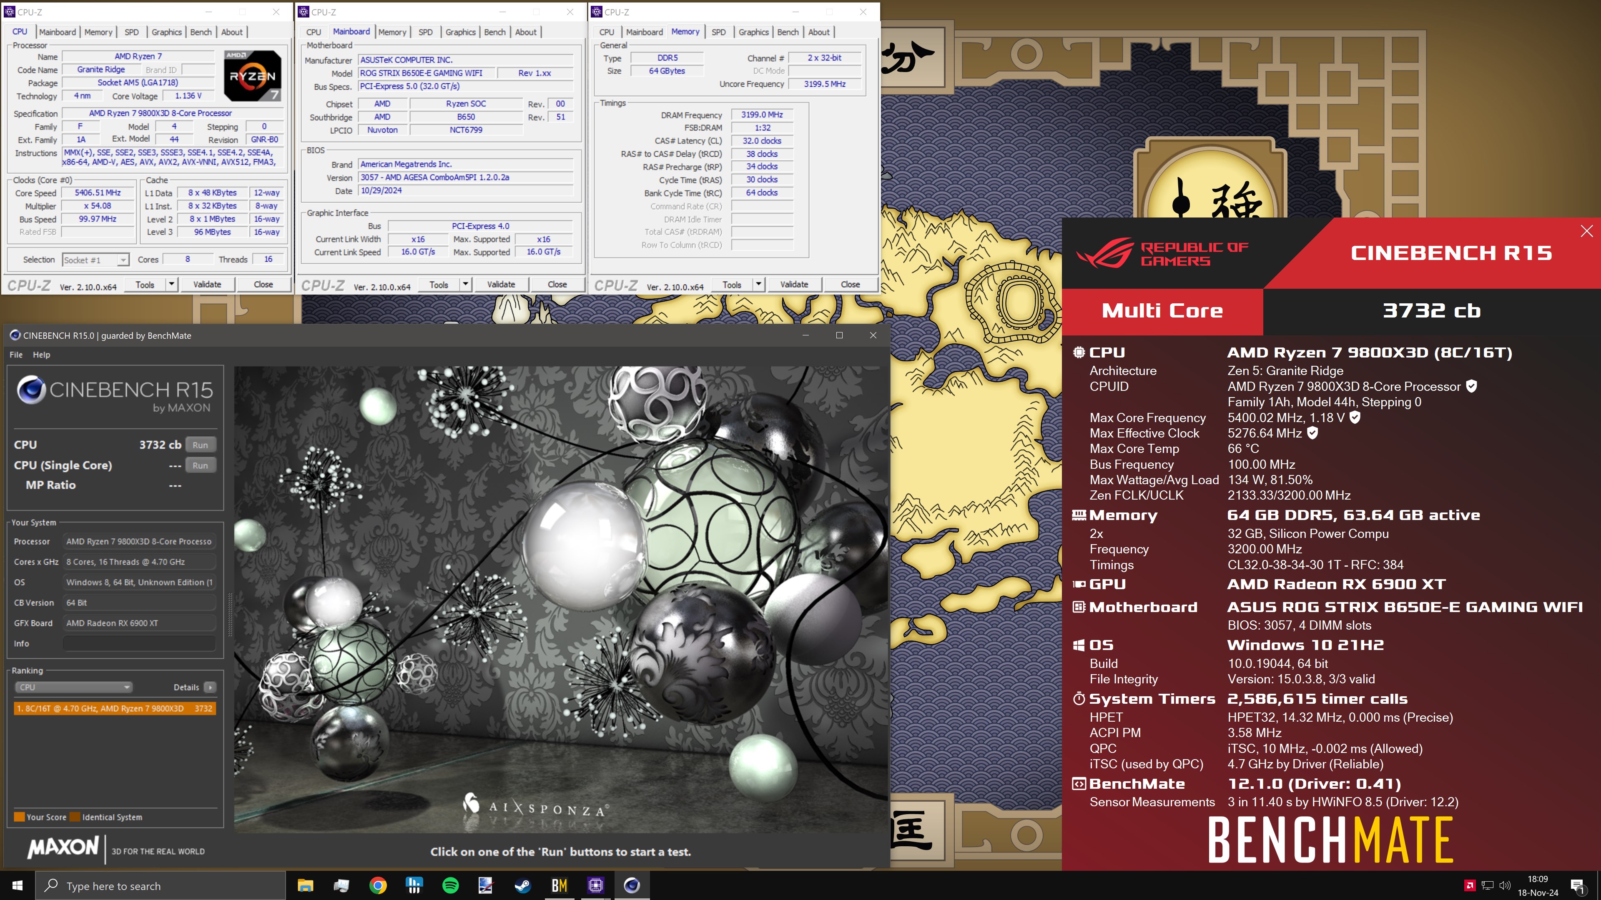Click the Cinebench R15 logo sphere

pos(31,390)
